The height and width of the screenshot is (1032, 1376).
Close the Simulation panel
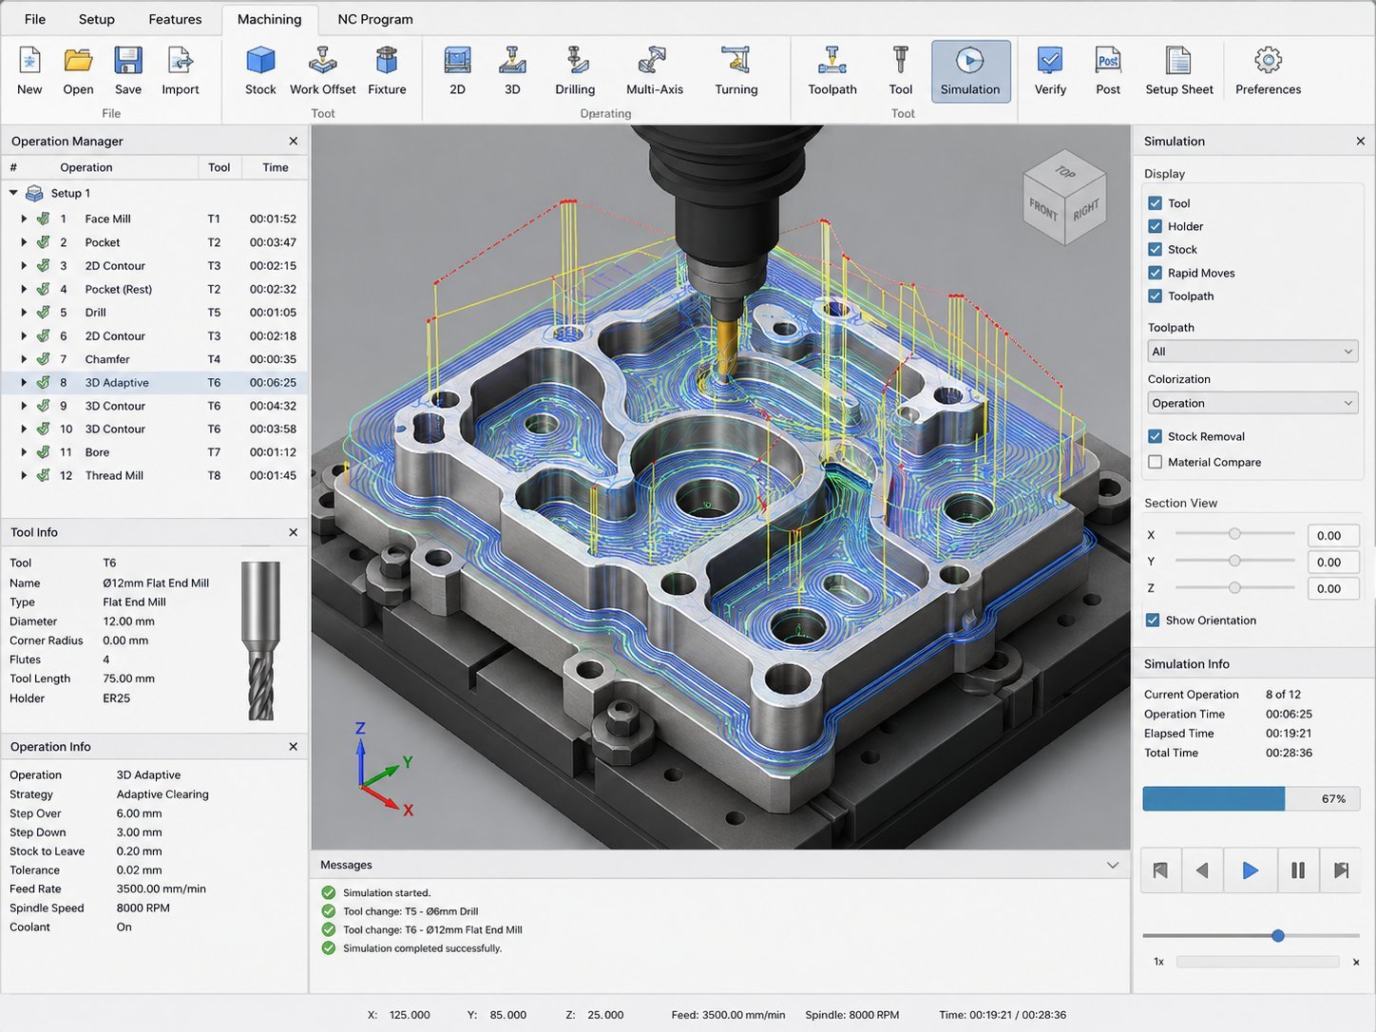click(x=1360, y=141)
